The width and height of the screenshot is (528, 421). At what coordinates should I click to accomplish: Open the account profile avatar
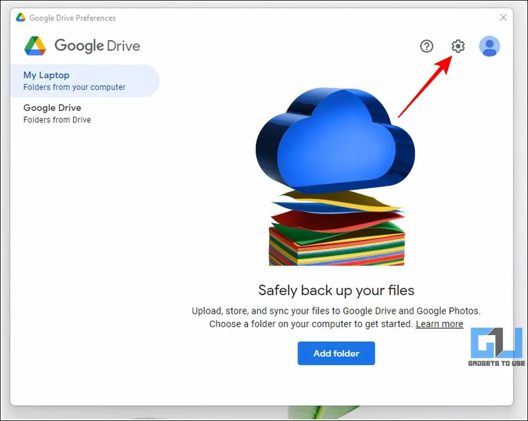pyautogui.click(x=489, y=46)
